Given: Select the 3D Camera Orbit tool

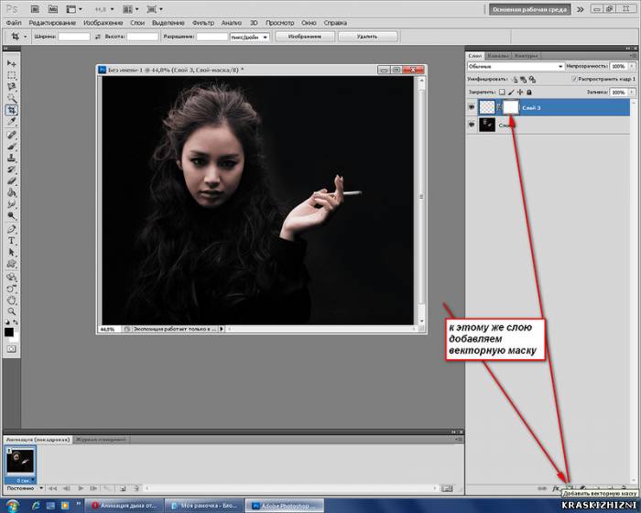Looking at the screenshot, I should pos(11,289).
